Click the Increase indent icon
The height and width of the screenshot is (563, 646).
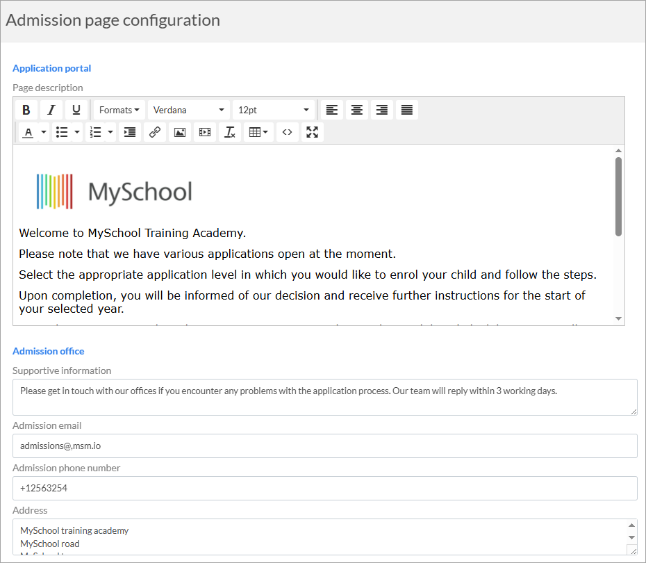tap(129, 132)
